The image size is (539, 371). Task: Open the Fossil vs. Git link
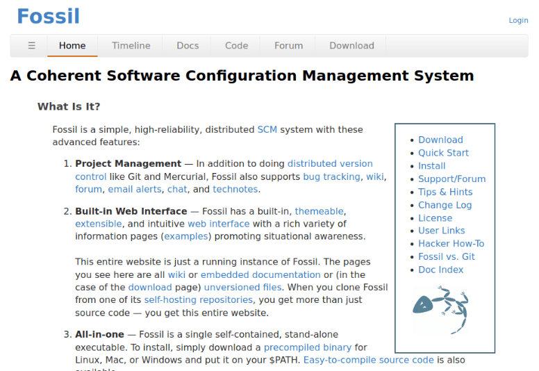point(446,257)
